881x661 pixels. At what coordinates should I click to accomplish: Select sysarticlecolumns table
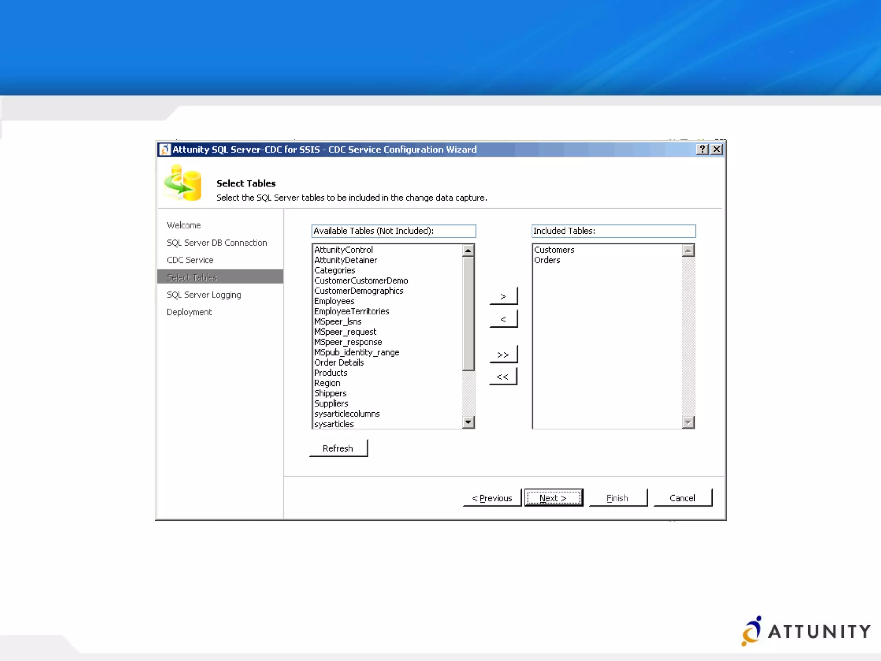pos(347,414)
